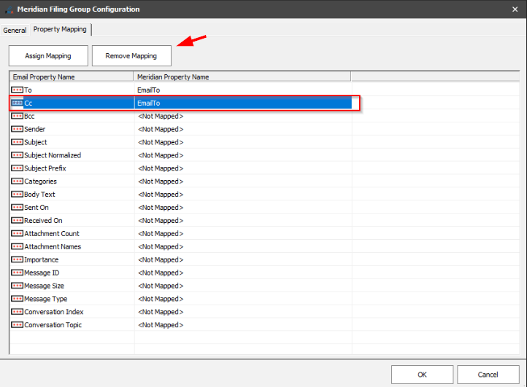Click the icon beside Conversation Topic
Viewport: 527px width, 387px height.
17,325
